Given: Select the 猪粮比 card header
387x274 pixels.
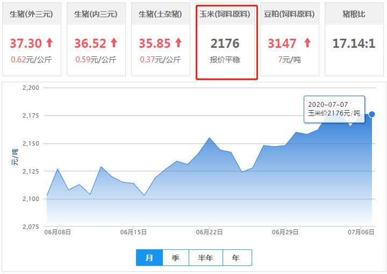Looking at the screenshot, I should [x=354, y=14].
